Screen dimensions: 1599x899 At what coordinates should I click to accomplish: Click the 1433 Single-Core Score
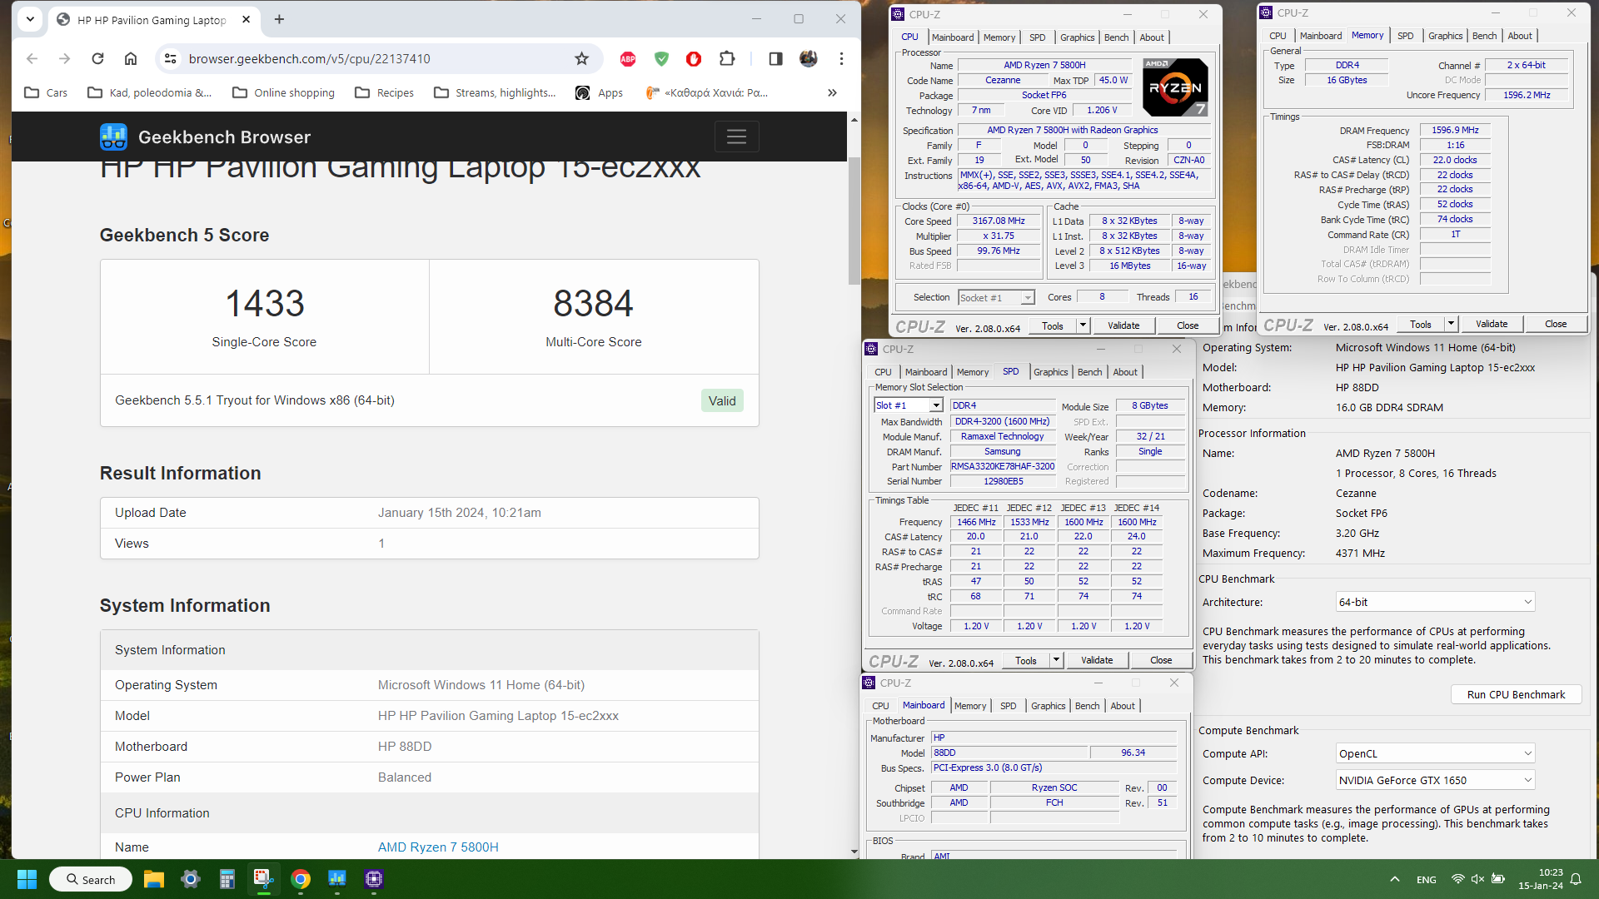[x=264, y=303]
